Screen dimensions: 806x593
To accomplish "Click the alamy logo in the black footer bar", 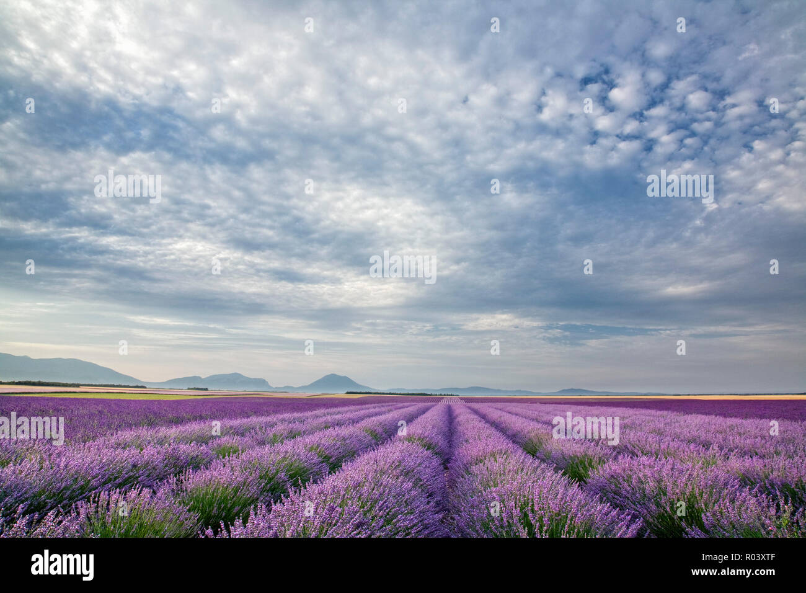I will (63, 565).
